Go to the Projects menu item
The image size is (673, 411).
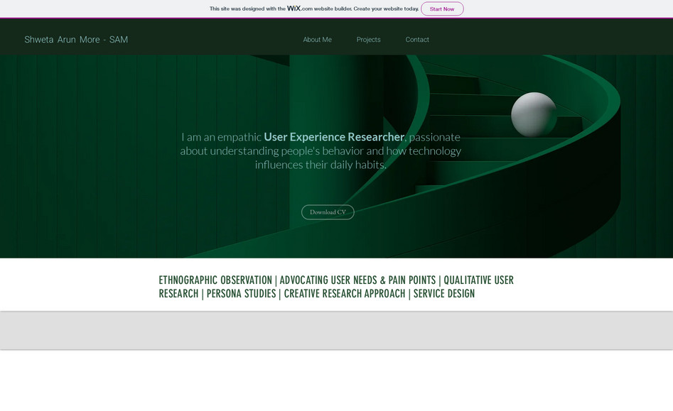368,40
